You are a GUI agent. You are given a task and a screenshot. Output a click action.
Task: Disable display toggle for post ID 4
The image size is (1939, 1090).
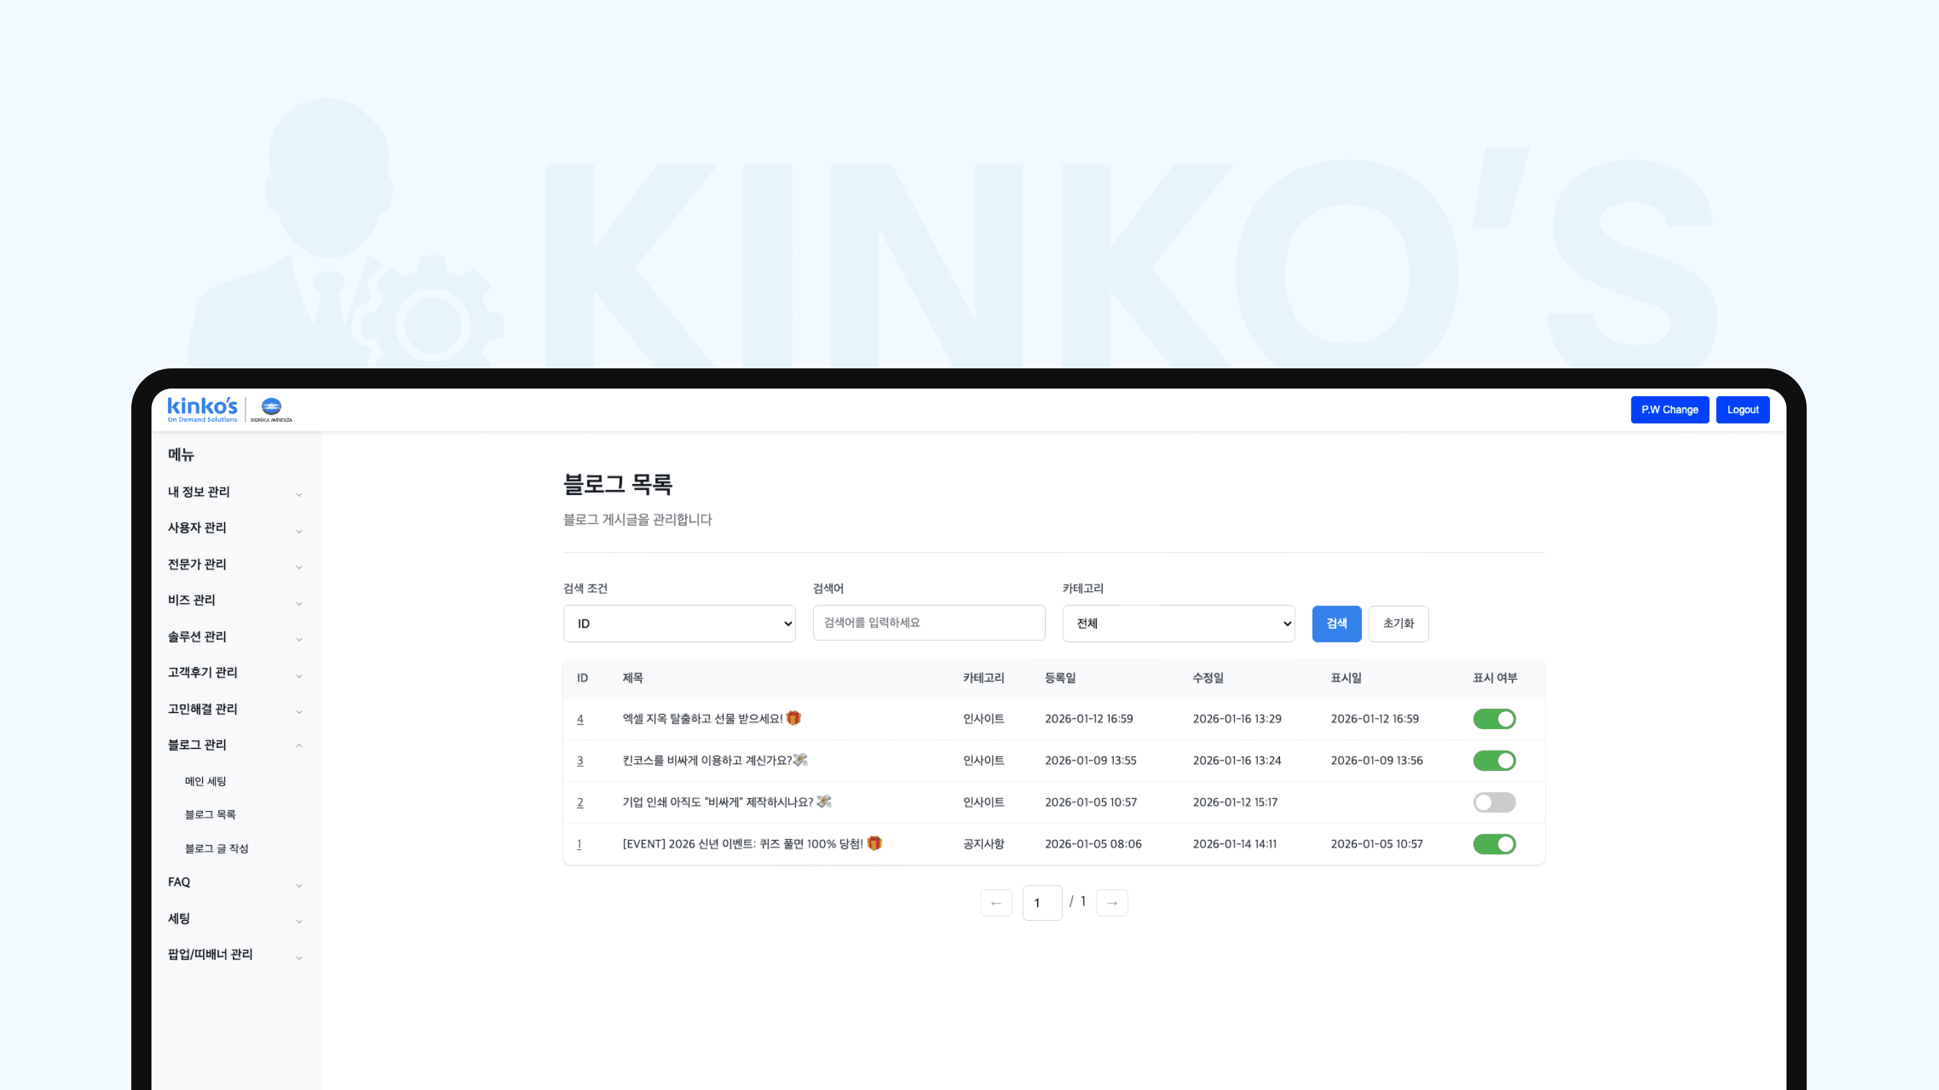(1494, 719)
